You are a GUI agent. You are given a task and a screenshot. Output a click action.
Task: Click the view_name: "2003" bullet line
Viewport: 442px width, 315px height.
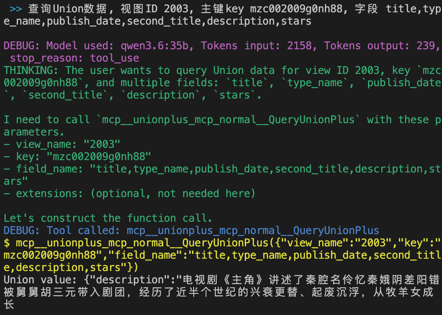62,144
